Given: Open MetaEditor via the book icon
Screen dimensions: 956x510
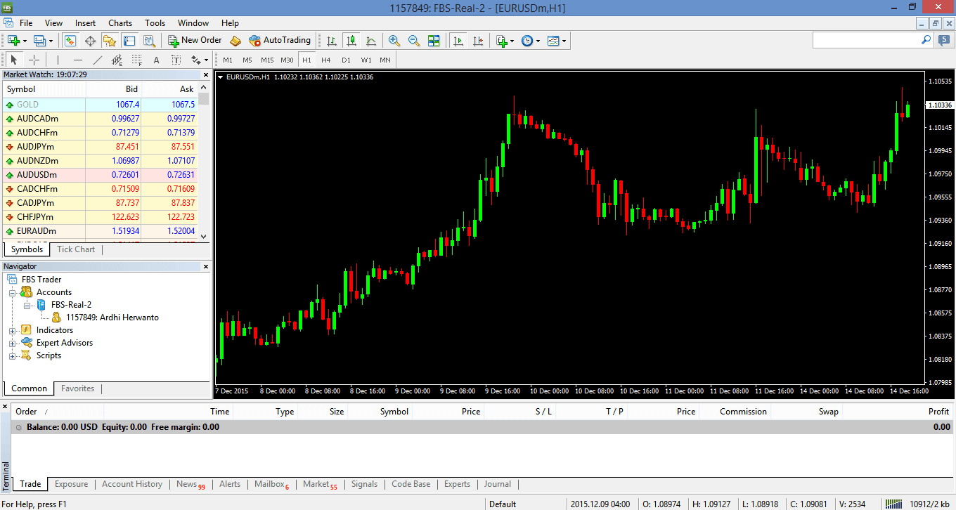Looking at the screenshot, I should pos(235,41).
